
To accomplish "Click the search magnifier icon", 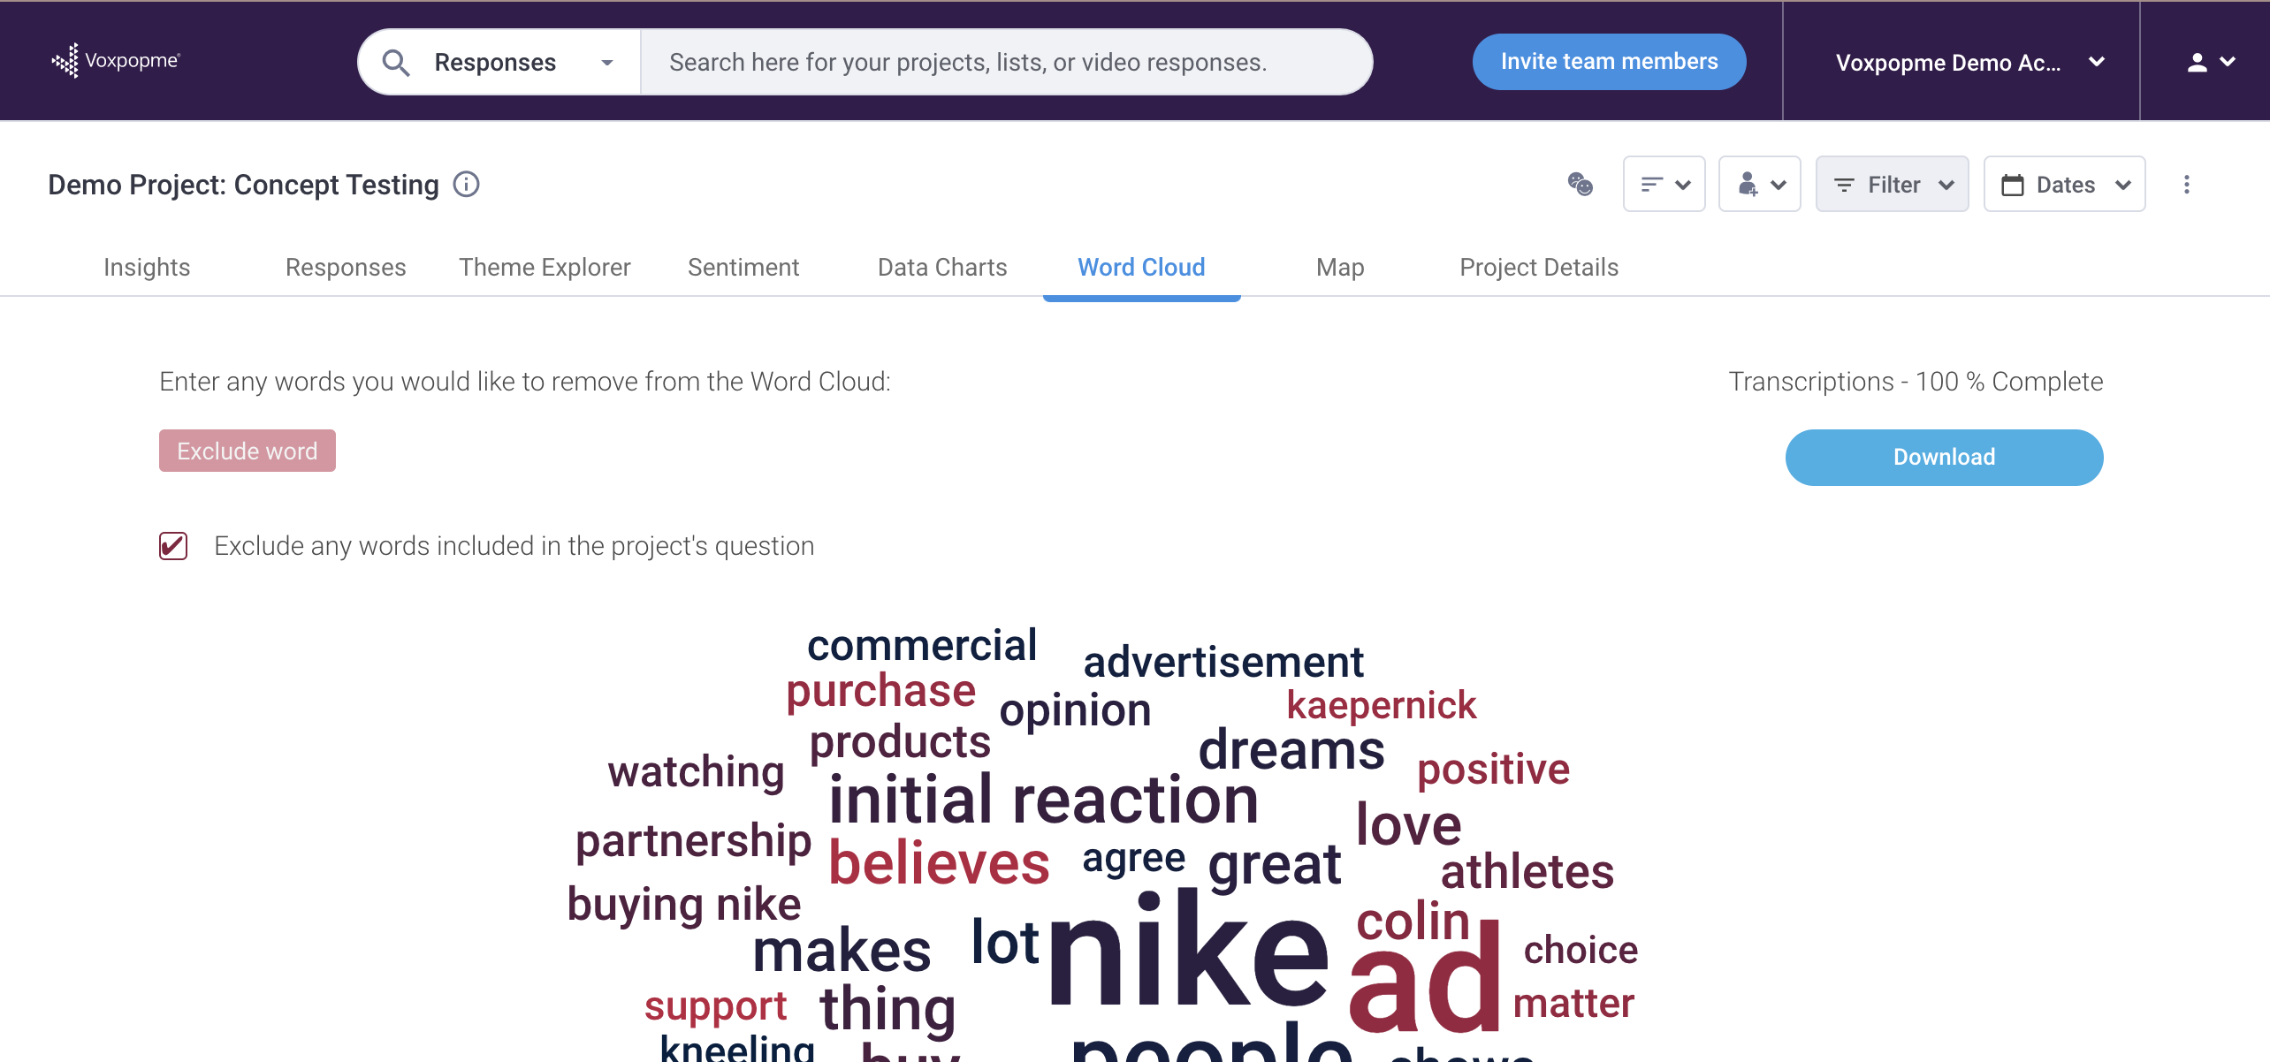I will (x=395, y=63).
